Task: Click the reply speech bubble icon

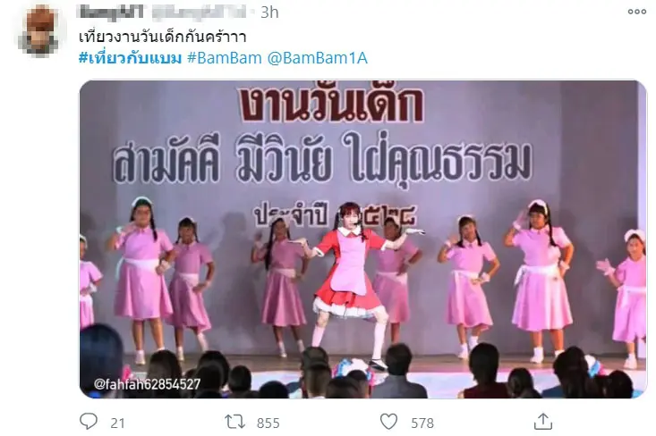Action: (x=89, y=422)
